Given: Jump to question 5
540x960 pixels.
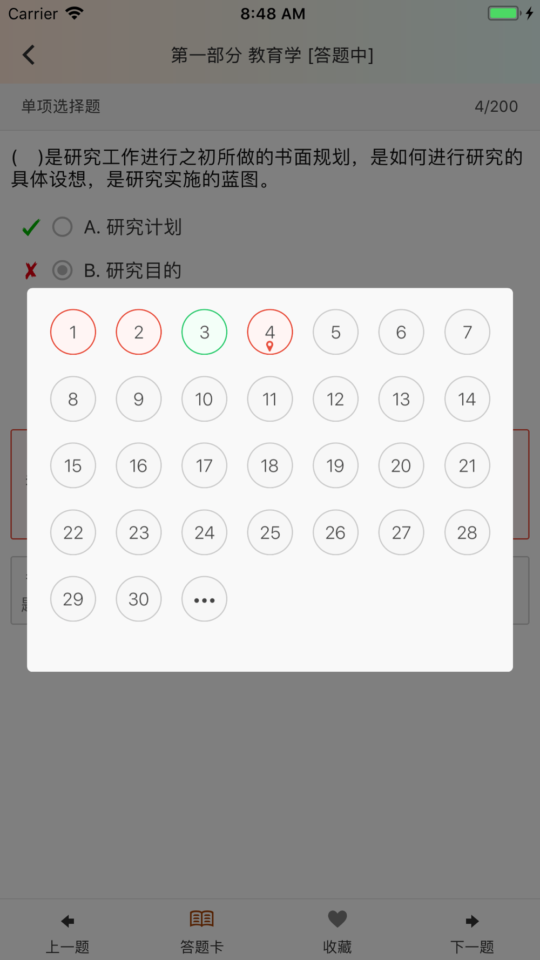Looking at the screenshot, I should click(335, 332).
